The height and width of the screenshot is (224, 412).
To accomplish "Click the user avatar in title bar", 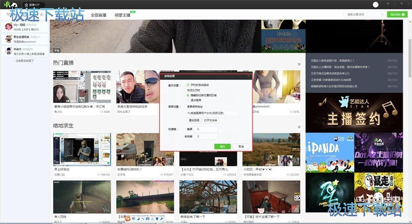I will tap(376, 4).
